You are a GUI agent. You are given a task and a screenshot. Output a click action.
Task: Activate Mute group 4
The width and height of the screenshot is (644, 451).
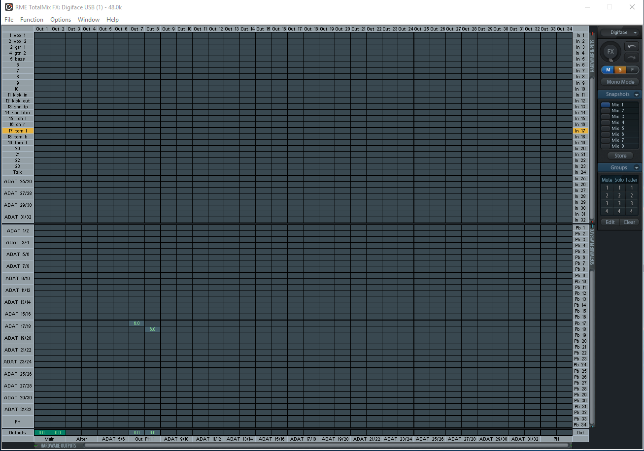(x=607, y=211)
